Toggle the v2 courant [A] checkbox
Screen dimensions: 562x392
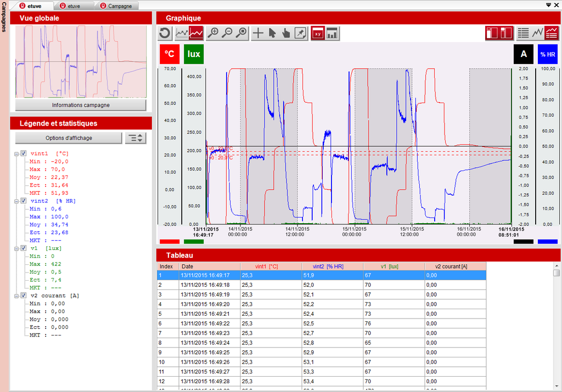24,296
